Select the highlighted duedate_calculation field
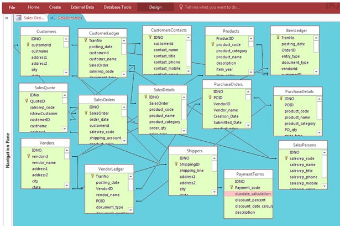Screen dimensions: 340x226 pyautogui.click(x=248, y=194)
